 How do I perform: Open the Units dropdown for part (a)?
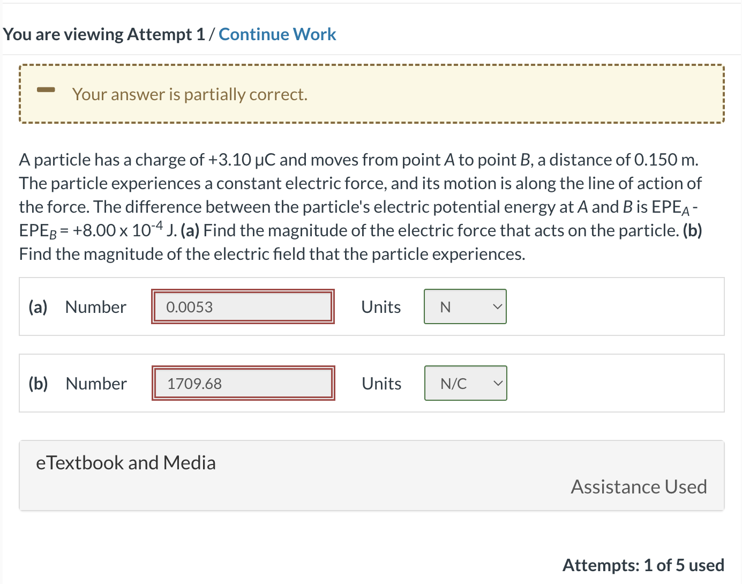tap(464, 306)
